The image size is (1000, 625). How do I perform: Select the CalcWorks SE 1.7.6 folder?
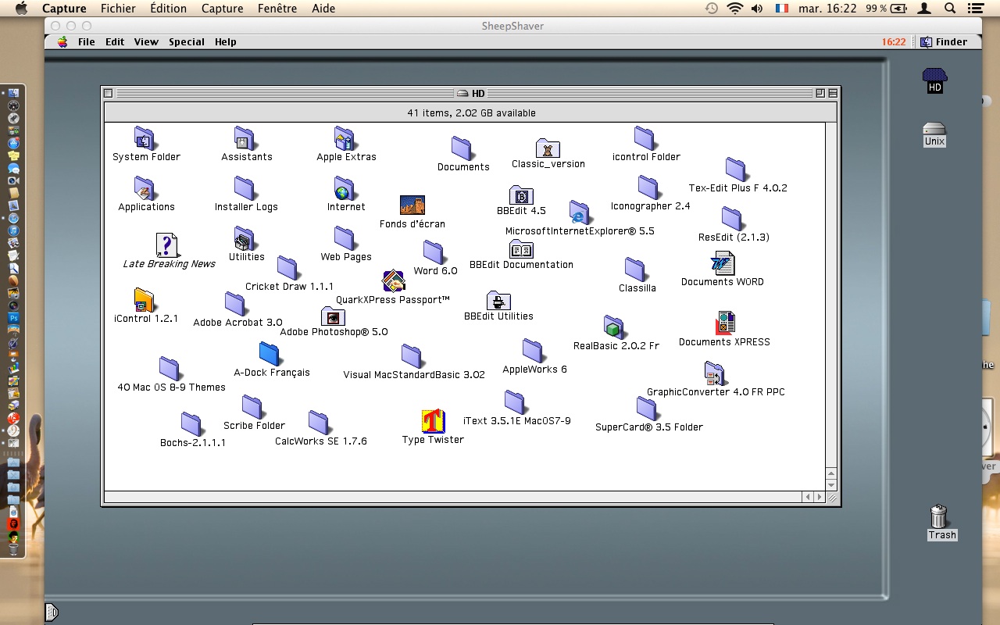pos(320,423)
